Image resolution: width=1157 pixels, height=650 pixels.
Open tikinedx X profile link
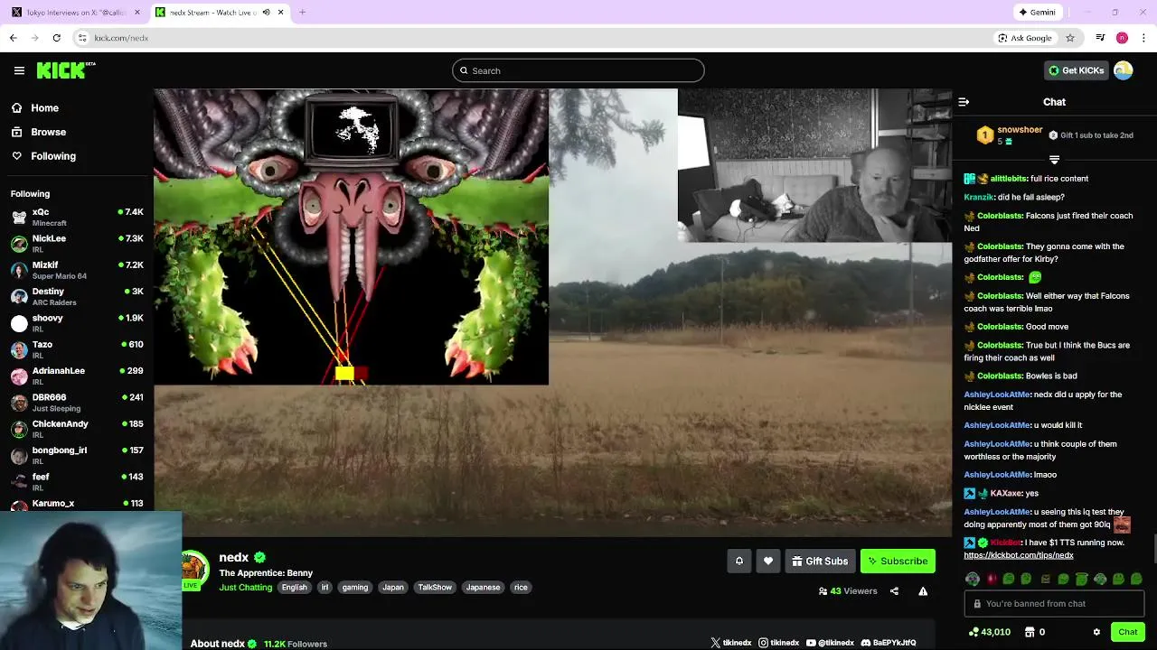730,643
